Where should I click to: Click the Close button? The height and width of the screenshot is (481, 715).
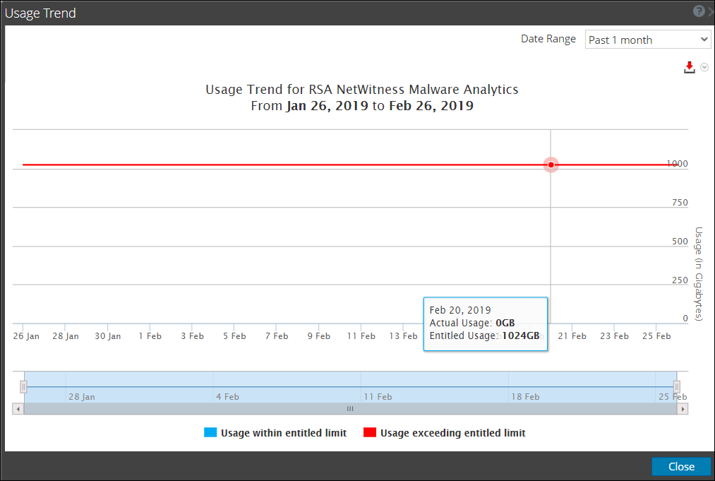click(681, 466)
